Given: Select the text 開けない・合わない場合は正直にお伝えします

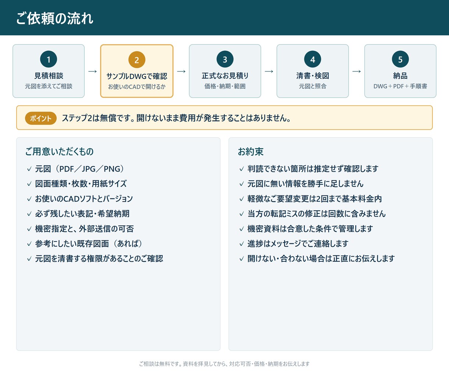Looking at the screenshot, I should (x=321, y=258).
